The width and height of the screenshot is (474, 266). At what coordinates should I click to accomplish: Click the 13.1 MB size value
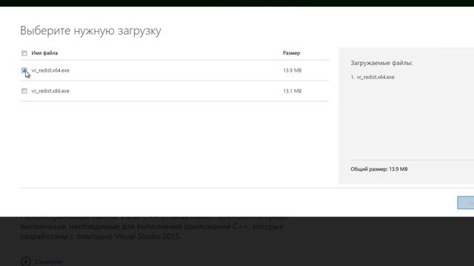pyautogui.click(x=292, y=91)
